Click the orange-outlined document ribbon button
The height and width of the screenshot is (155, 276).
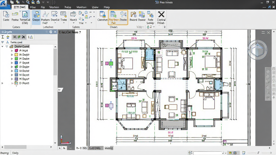113,17
